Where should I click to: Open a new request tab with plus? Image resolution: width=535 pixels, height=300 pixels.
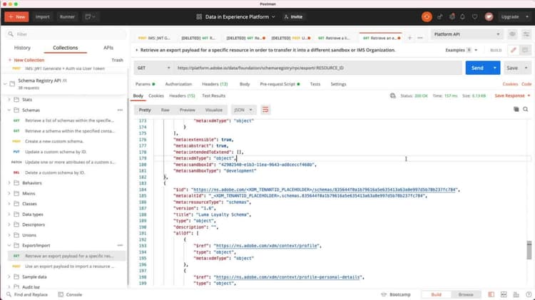pos(409,38)
